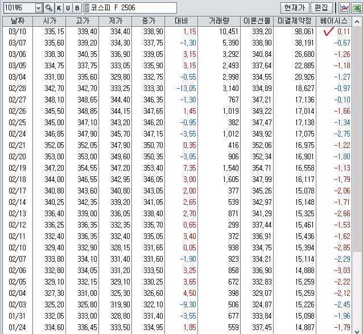Click the 편집 button
363x334 pixels.
click(321, 8)
